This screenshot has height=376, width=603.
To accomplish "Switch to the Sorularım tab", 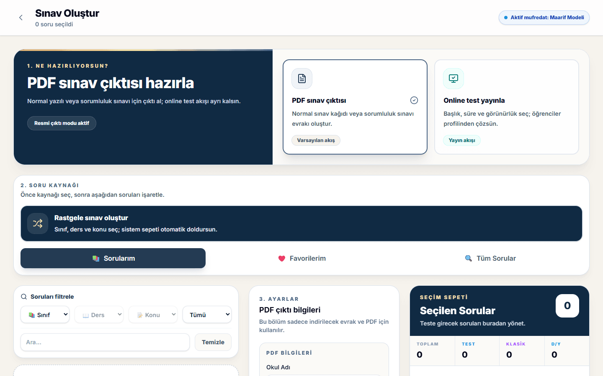I will point(113,258).
